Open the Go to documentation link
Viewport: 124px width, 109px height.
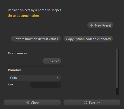(23, 16)
